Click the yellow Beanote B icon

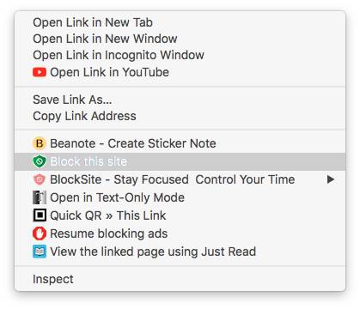[40, 143]
